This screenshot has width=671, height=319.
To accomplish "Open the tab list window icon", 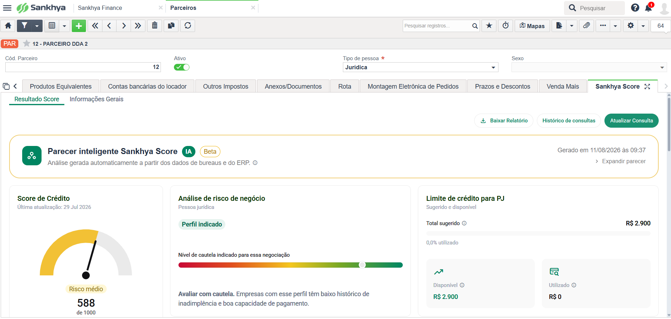I will pos(6,87).
